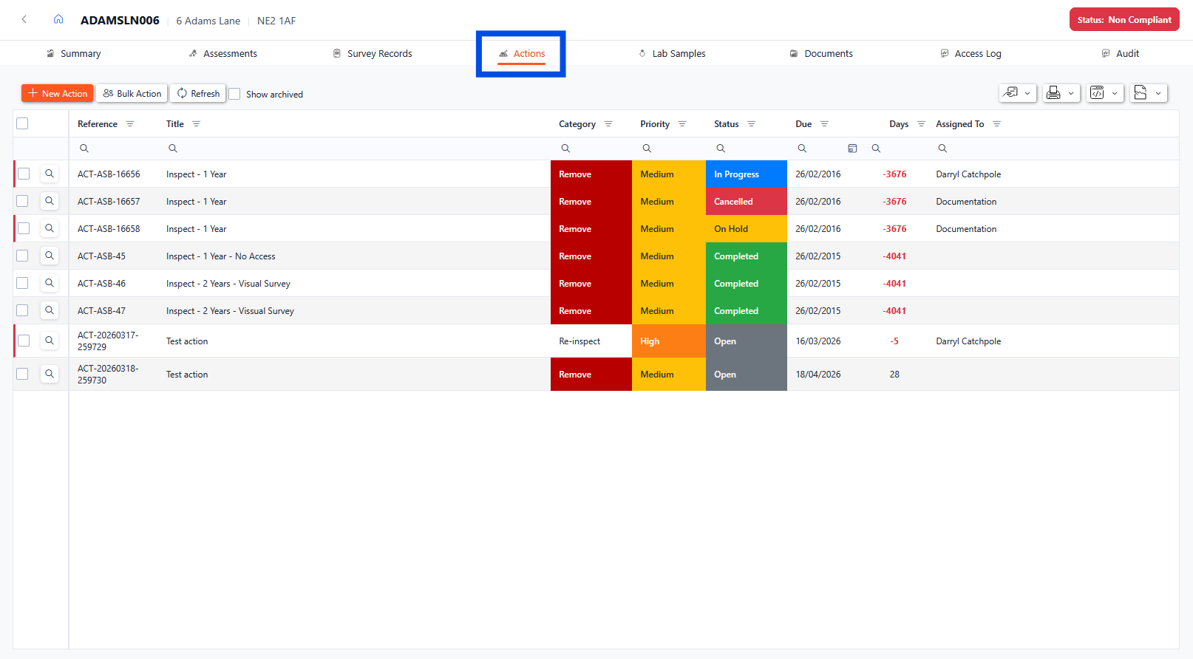Select the checkbox for row ACT-ASB-16657

pyautogui.click(x=23, y=202)
